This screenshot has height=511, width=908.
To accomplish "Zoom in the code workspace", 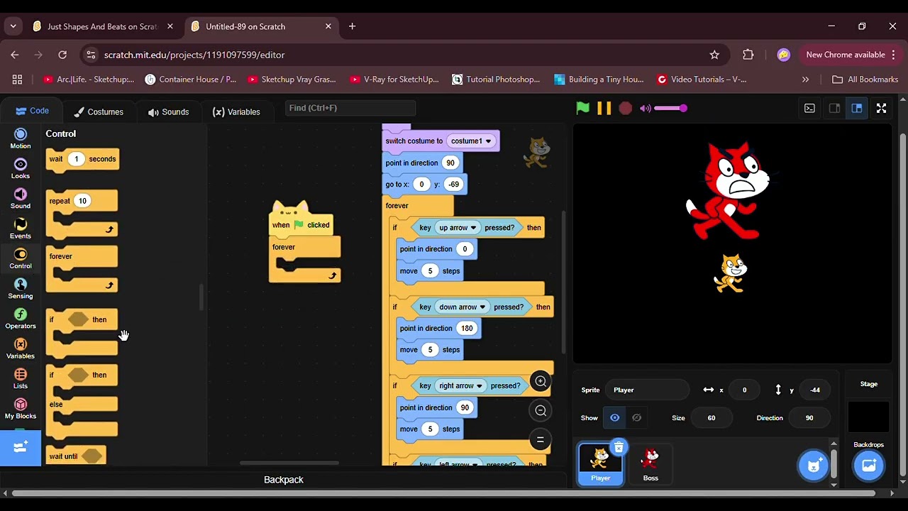I will (541, 381).
